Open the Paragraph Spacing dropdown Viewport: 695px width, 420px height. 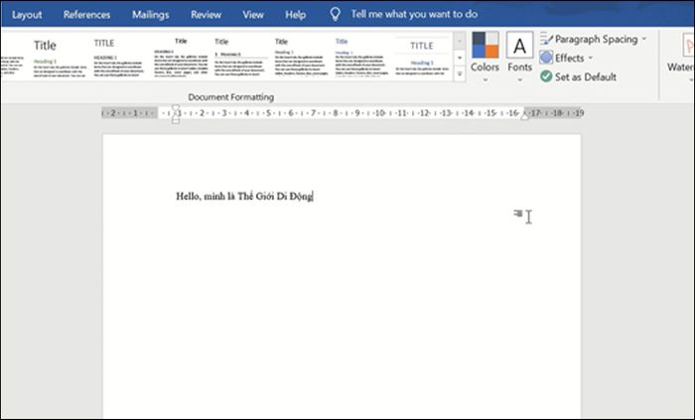pos(644,39)
